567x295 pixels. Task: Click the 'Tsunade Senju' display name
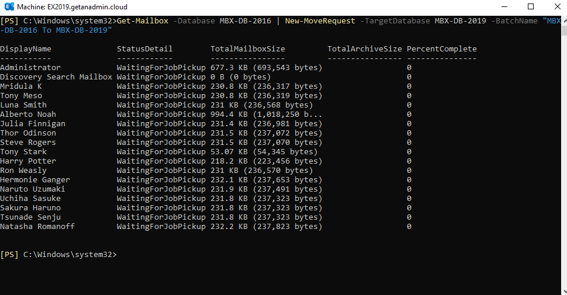tap(30, 218)
